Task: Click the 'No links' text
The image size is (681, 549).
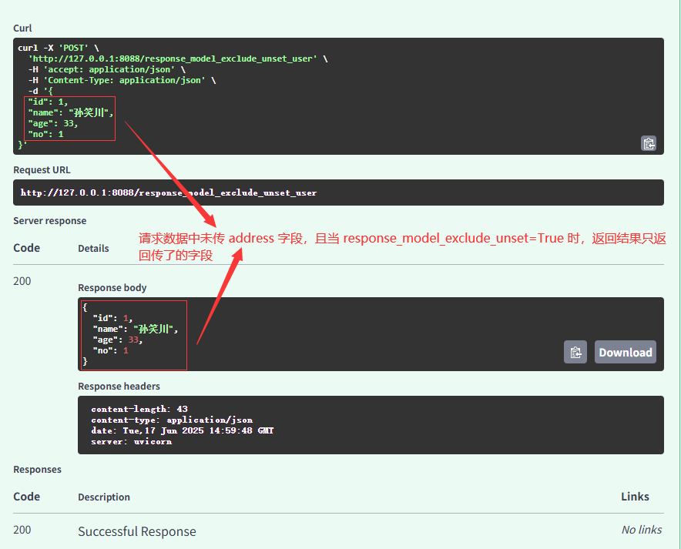Action: 642,530
